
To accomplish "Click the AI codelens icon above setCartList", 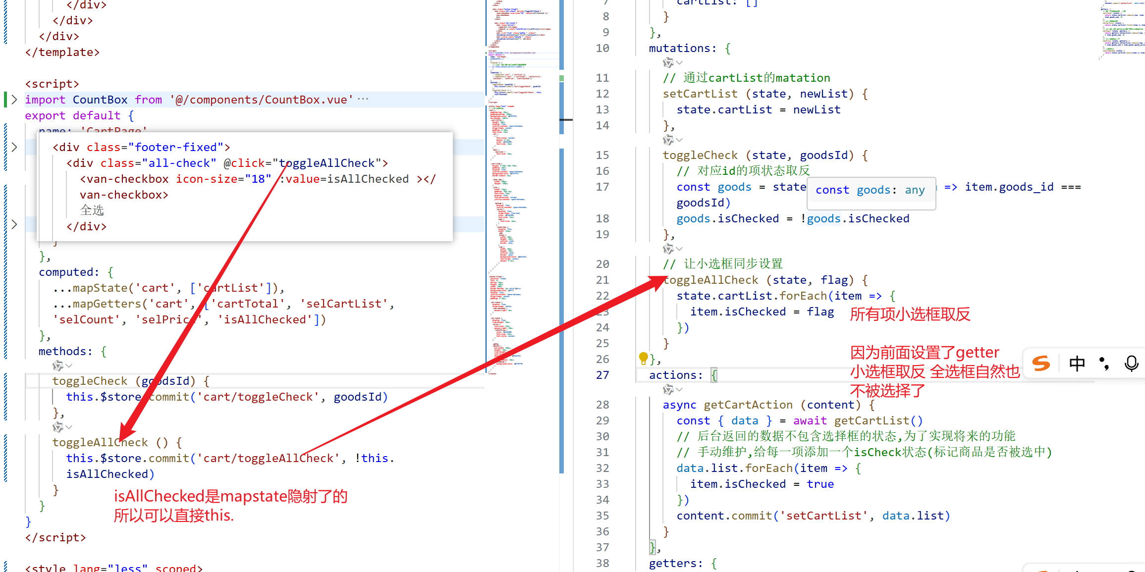I will pyautogui.click(x=668, y=63).
